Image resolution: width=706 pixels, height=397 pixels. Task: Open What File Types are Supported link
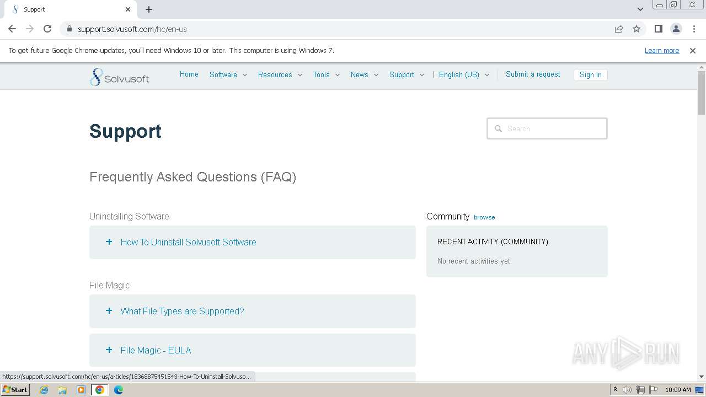tap(182, 311)
